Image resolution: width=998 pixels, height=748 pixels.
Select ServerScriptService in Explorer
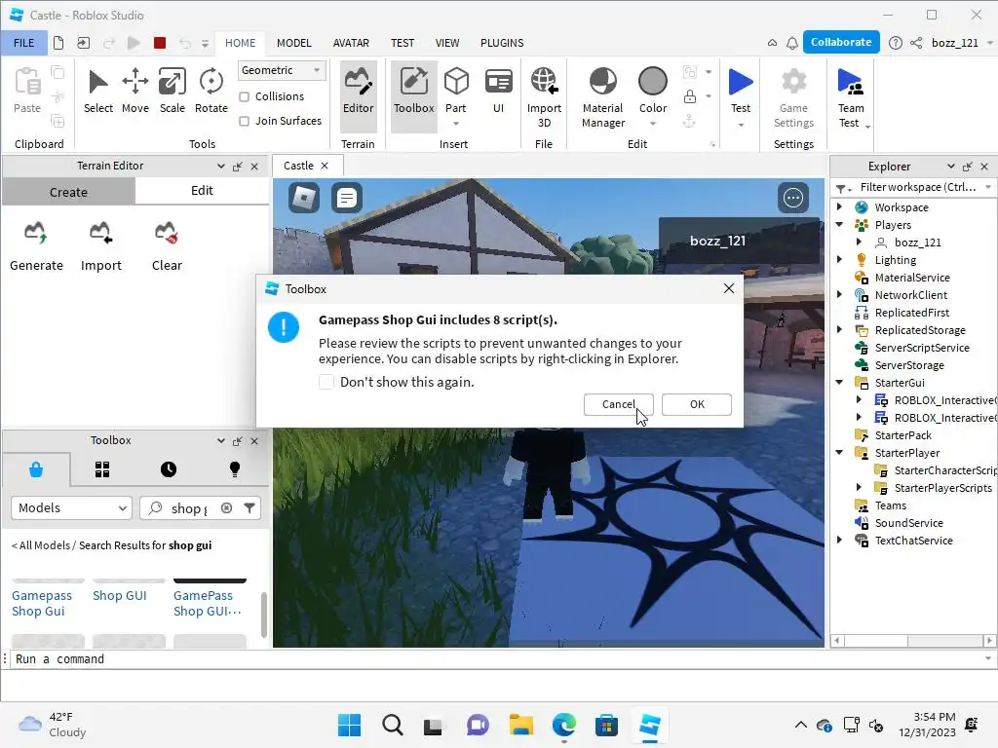tap(922, 348)
